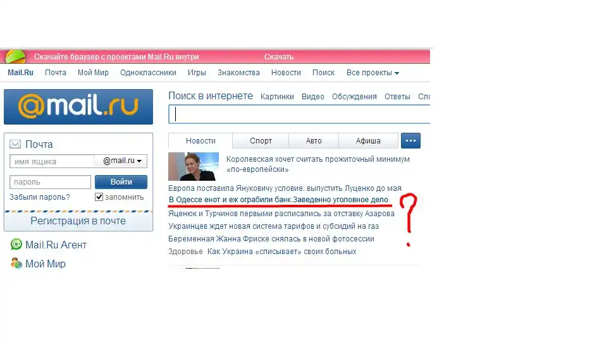616x347 pixels.
Task: Click the Забыли пароль? link
Action: click(x=40, y=197)
